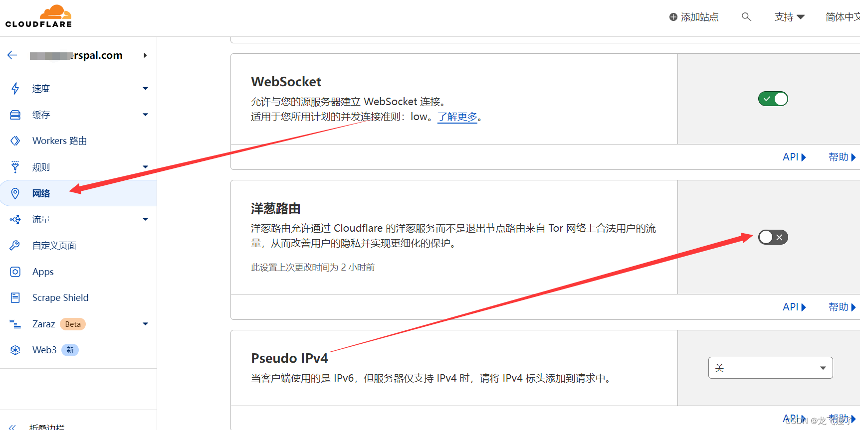
Task: Enable the 洋葱路由 toggle switch
Action: (x=773, y=237)
